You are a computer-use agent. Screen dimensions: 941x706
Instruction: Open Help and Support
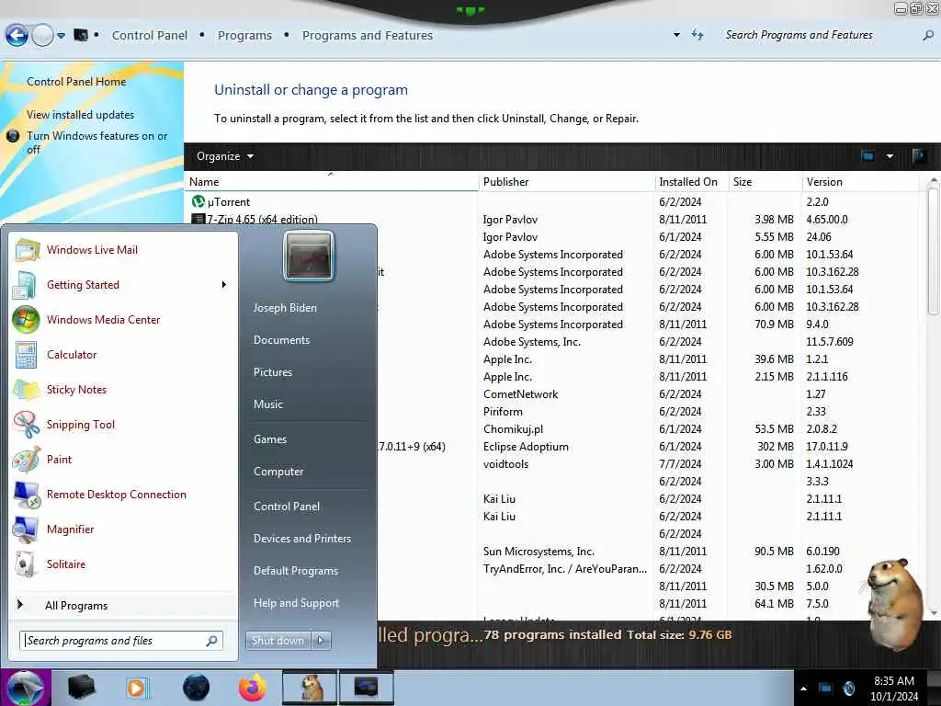click(x=296, y=603)
